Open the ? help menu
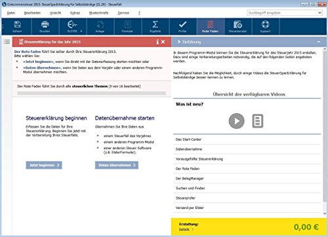 [x=139, y=13]
